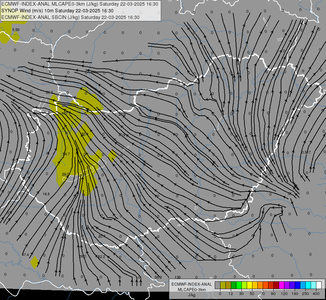This screenshot has width=326, height=300.
Task: Click the SBCIN header line in the title box
Action: (x=70, y=17)
